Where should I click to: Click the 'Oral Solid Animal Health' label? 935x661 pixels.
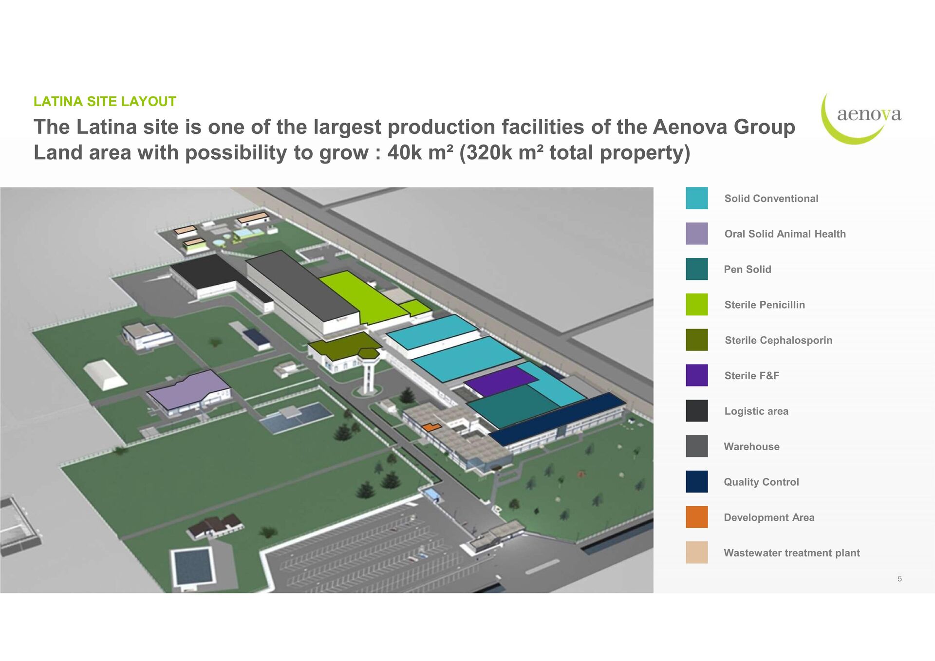pyautogui.click(x=785, y=234)
